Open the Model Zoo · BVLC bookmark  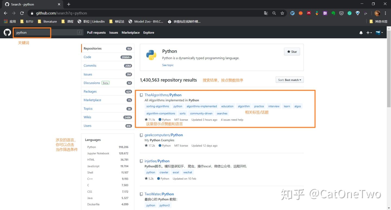(146, 21)
